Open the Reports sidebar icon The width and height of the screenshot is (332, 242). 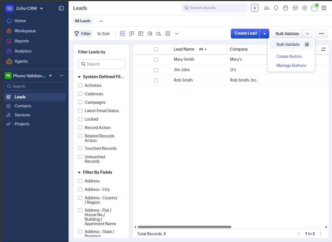click(x=9, y=41)
